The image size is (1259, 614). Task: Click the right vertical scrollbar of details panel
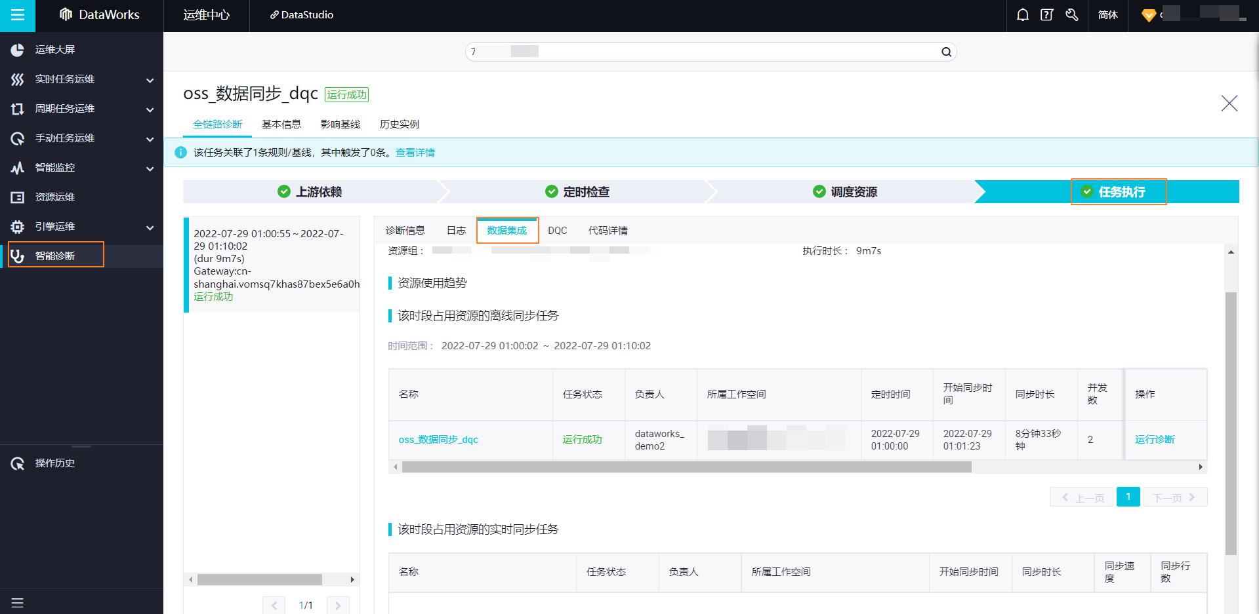1231,423
